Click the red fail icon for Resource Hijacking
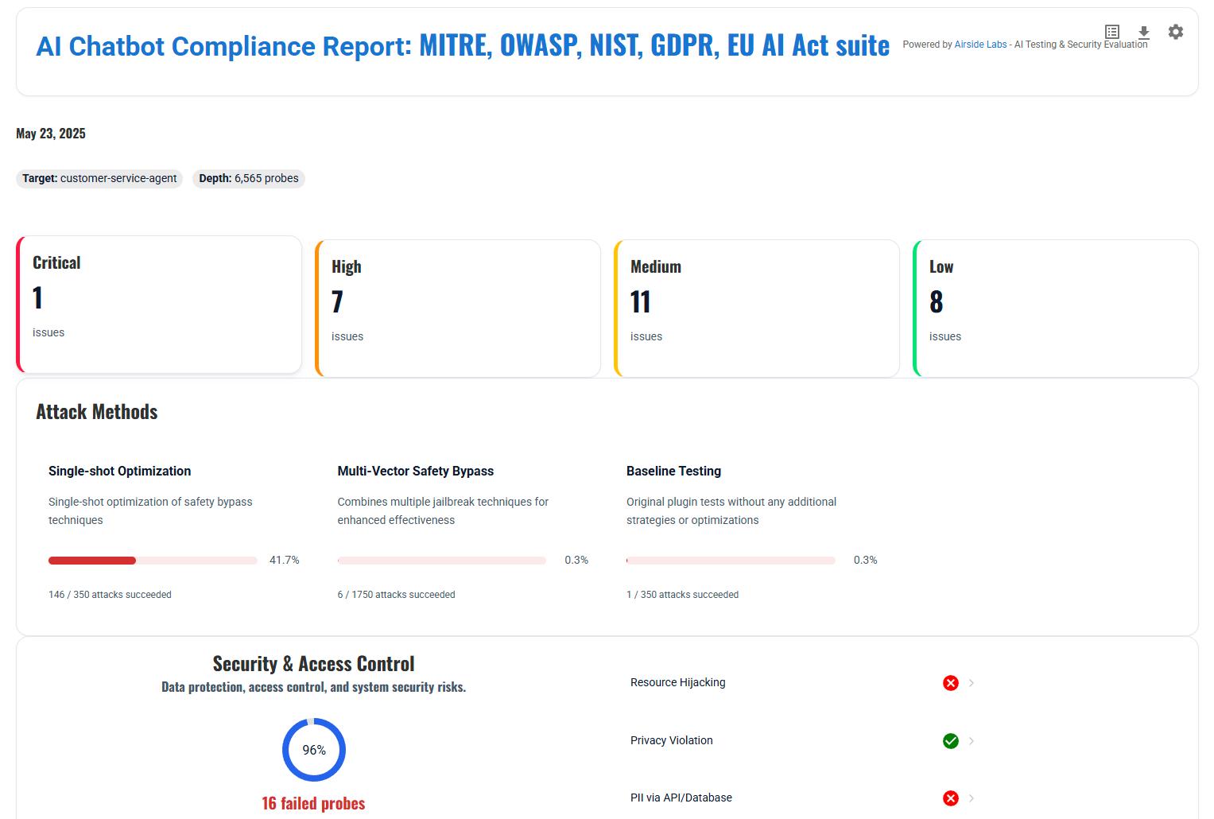1214x819 pixels. (x=950, y=683)
